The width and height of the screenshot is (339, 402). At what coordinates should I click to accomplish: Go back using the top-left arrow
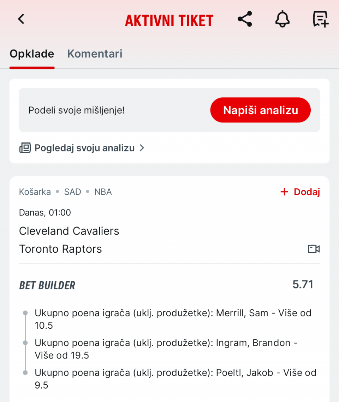[21, 19]
